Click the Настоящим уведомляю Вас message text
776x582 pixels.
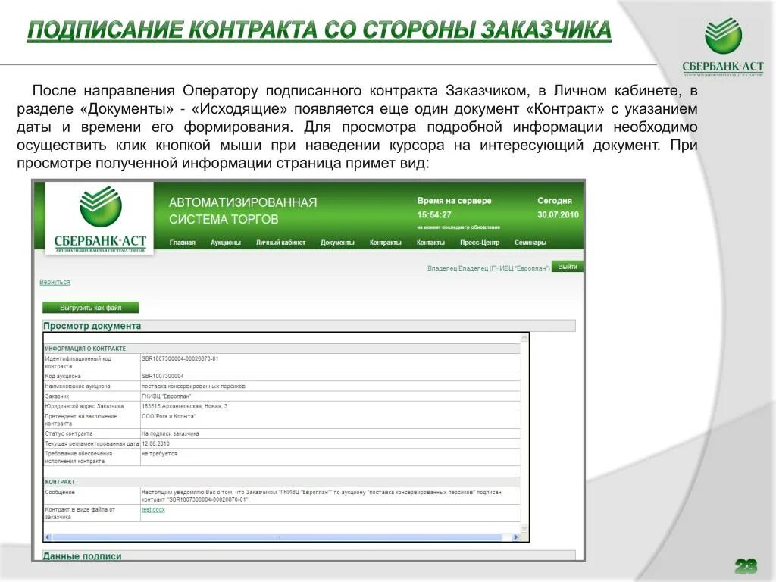(x=321, y=496)
